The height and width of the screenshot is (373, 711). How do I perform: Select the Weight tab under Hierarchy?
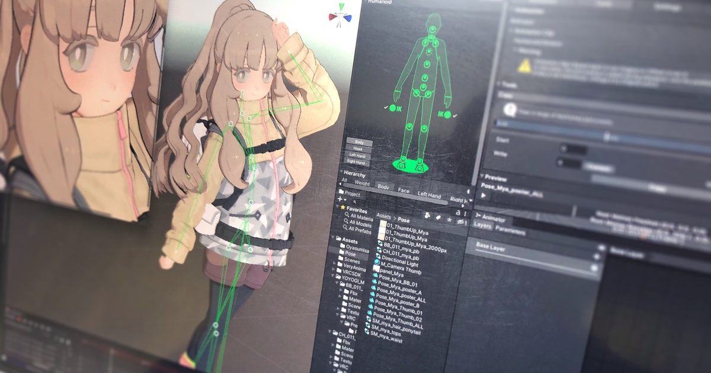[362, 184]
